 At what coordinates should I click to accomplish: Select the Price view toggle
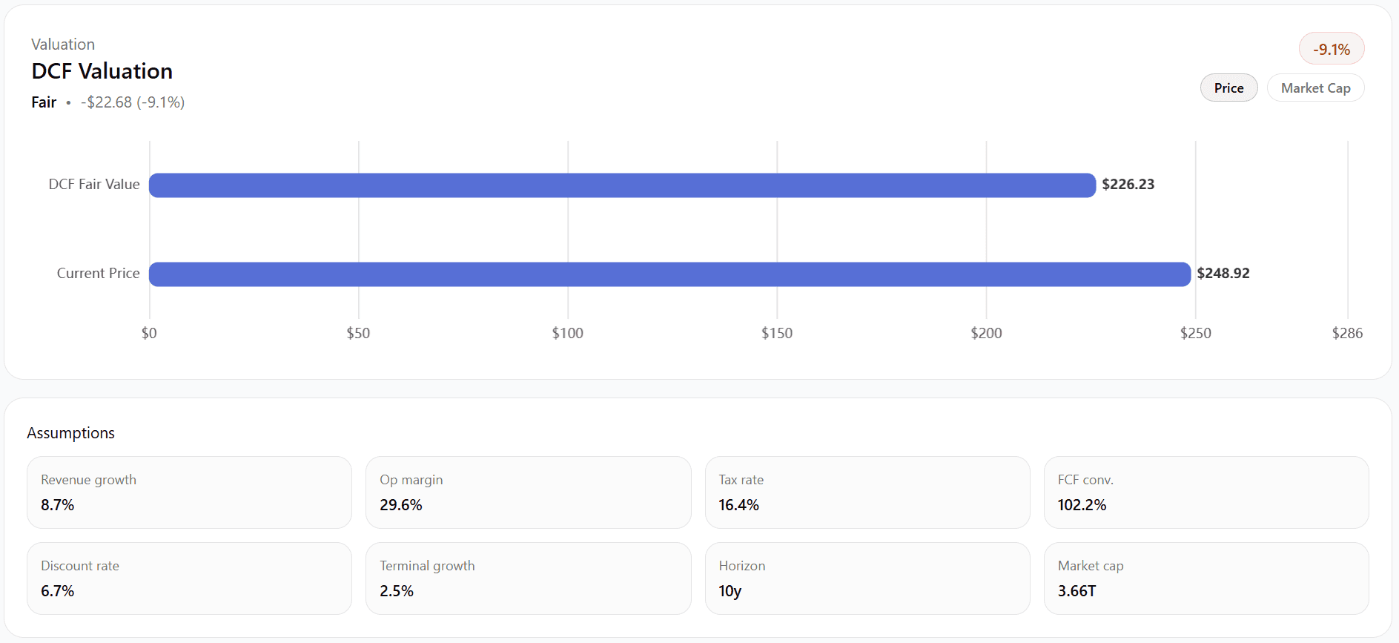[x=1228, y=88]
